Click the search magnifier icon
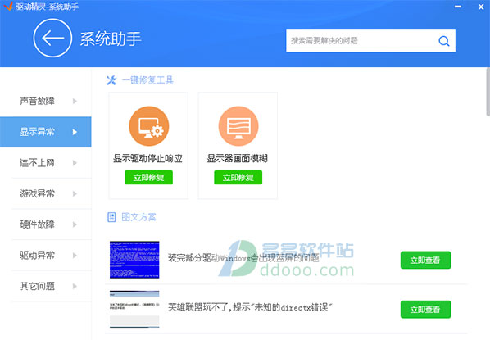Viewport: 490px width, 340px height. click(x=444, y=41)
